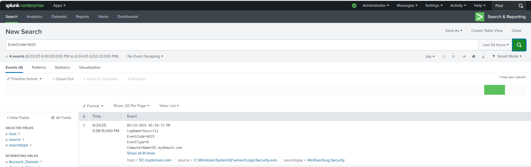The height and width of the screenshot is (167, 531).
Task: Change Smart Mode search mode
Action: 507,56
